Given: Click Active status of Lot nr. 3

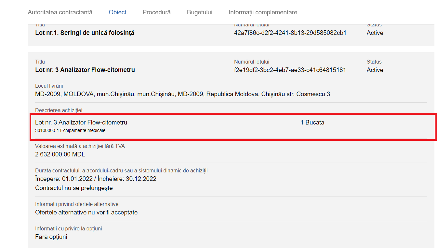Looking at the screenshot, I should (x=375, y=70).
